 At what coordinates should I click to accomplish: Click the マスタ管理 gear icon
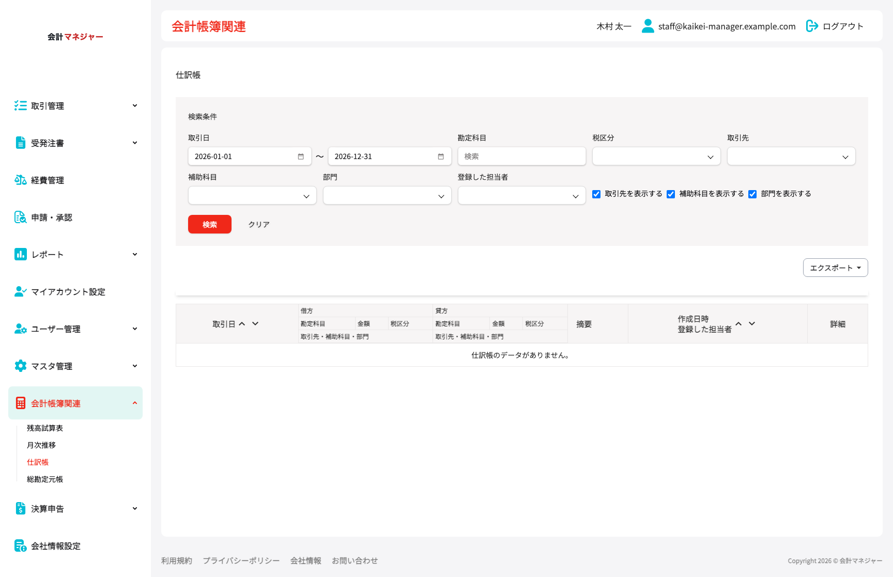[21, 366]
